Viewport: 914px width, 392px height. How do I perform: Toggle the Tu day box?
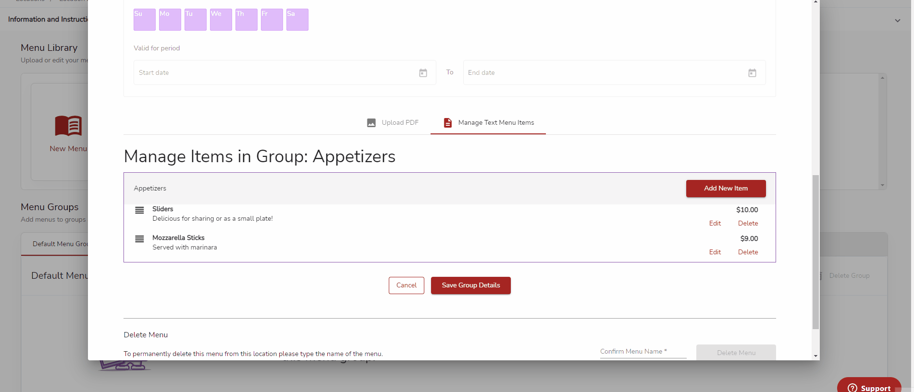coord(196,20)
